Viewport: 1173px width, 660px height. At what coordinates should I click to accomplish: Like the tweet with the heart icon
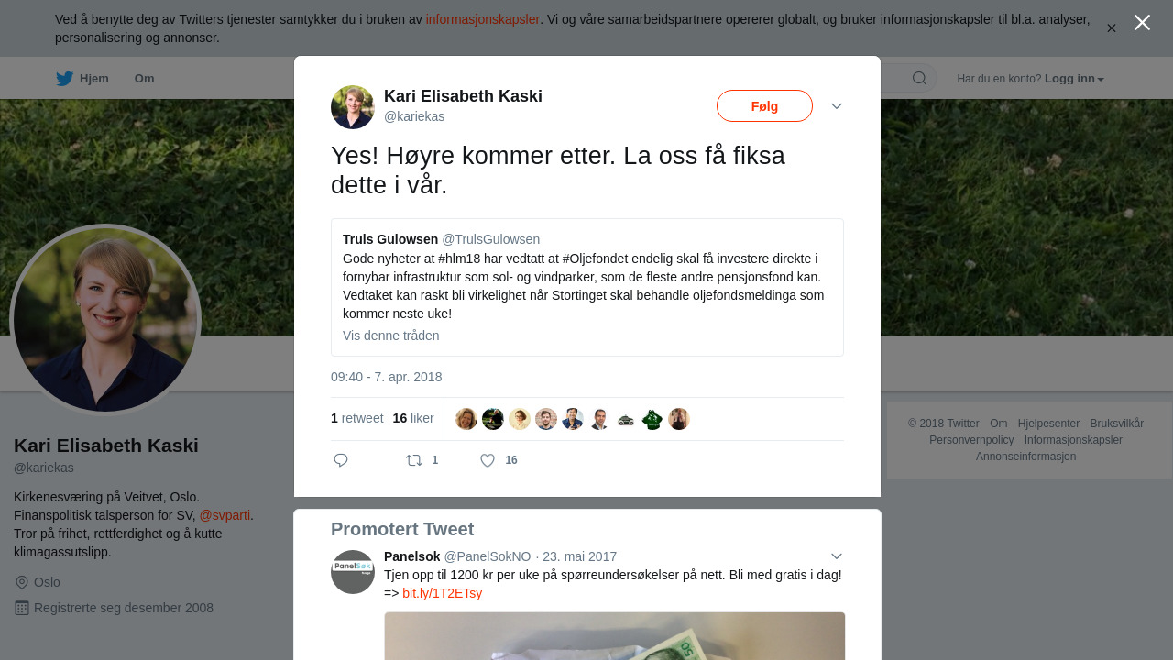[x=488, y=460]
